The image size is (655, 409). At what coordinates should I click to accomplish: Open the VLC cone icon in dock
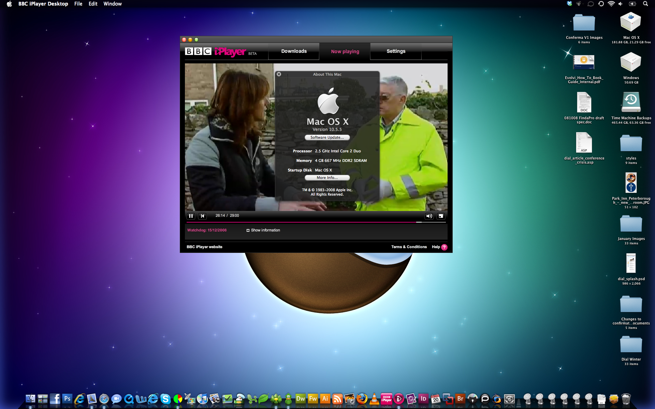[x=374, y=398]
